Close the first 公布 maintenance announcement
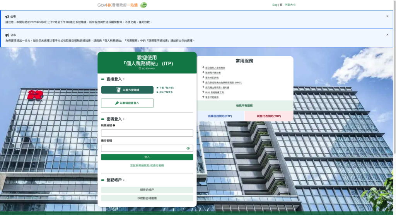Viewport: 396px width, 215px height. pos(387,16)
